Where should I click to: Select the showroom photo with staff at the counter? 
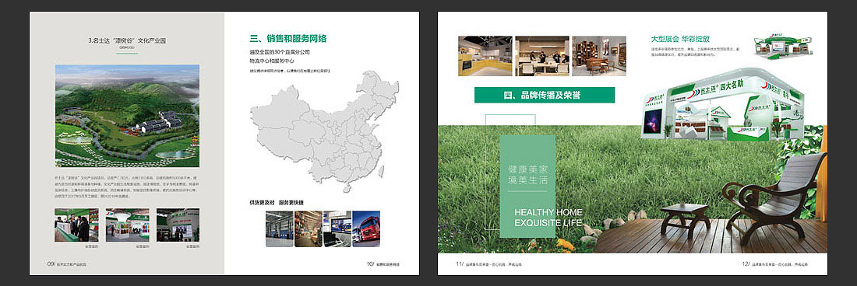point(542,56)
